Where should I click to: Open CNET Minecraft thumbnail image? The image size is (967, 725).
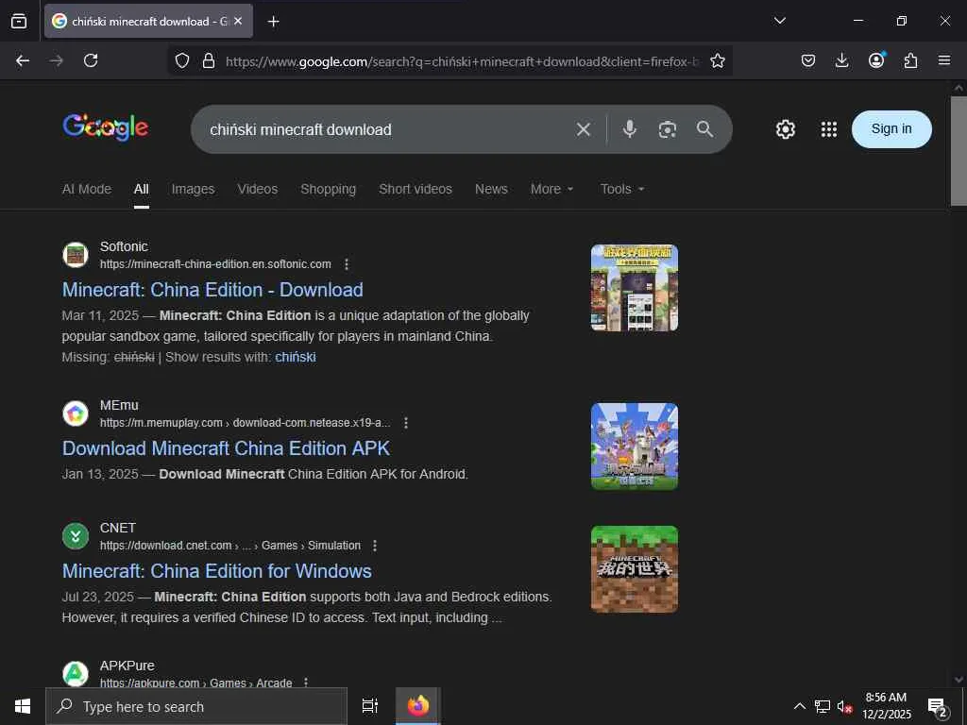click(634, 569)
